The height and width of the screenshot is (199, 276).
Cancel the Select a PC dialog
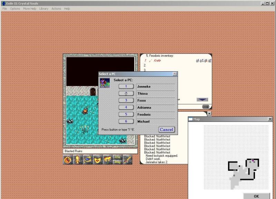click(166, 129)
